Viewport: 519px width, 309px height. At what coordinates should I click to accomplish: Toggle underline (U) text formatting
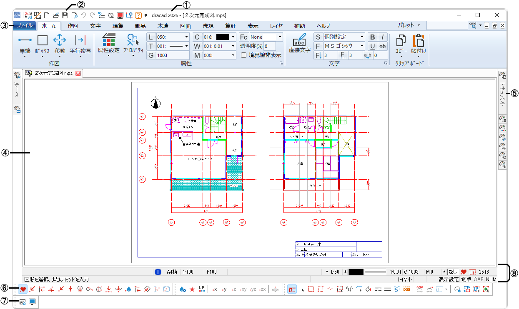[x=372, y=46]
